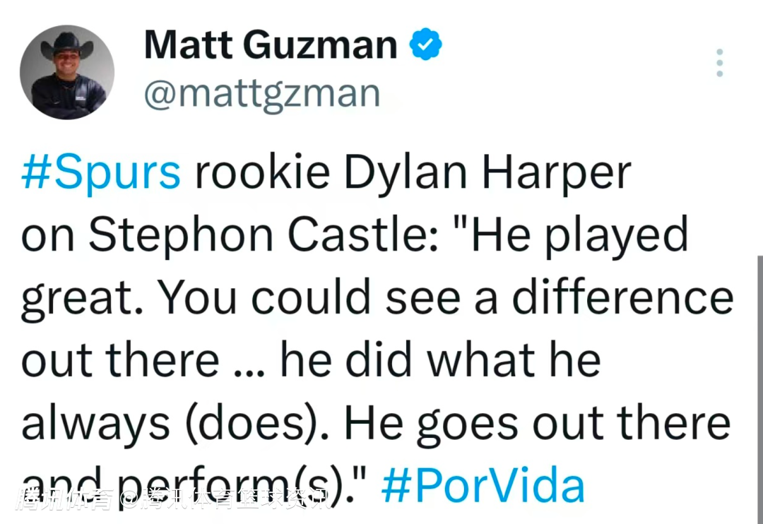The image size is (763, 524).
Task: Click the words "He goes out there"
Action: coord(538,424)
